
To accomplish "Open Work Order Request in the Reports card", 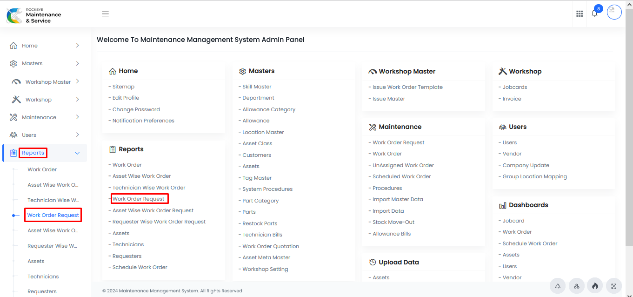I will coord(139,199).
